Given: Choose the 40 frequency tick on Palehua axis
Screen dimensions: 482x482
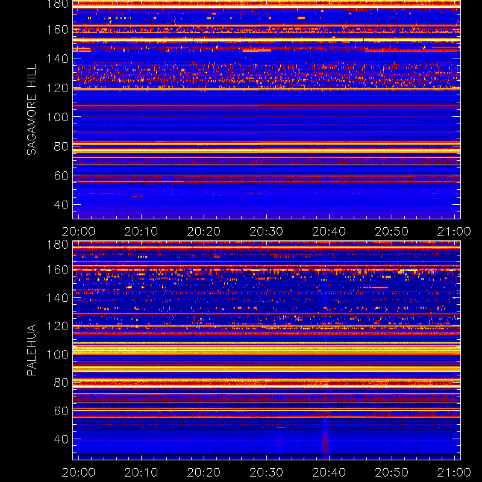Looking at the screenshot, I should [61, 439].
